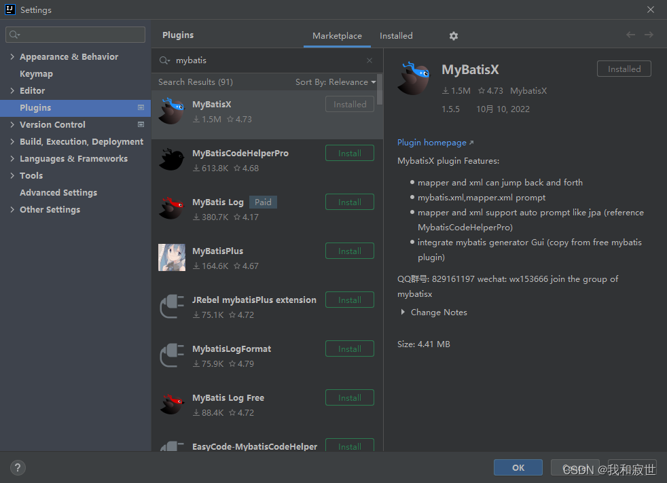
Task: Click the large MyBatisX logo in details
Action: tap(414, 78)
